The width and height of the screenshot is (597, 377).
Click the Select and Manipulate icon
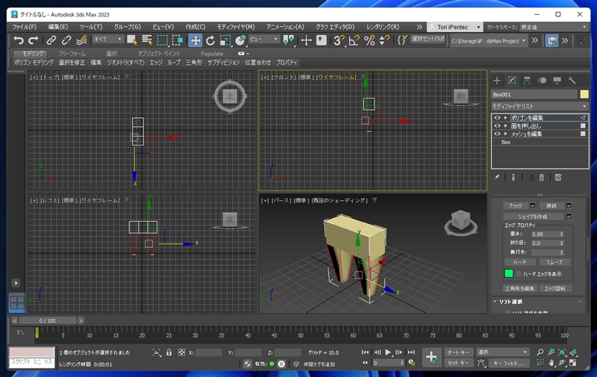pos(306,40)
